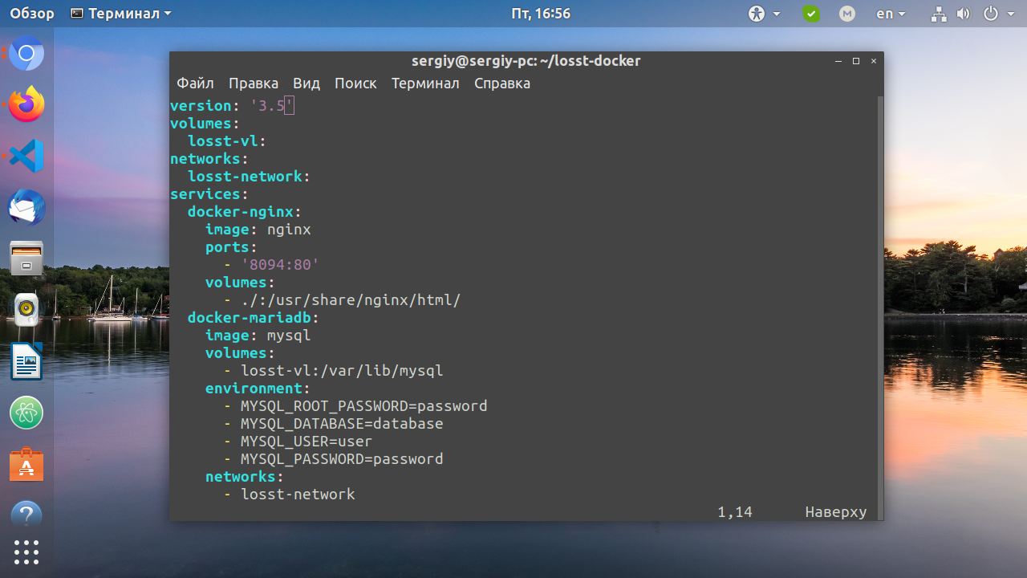1027x578 pixels.
Task: Open Thunderbird mail client in dock
Action: (26, 207)
